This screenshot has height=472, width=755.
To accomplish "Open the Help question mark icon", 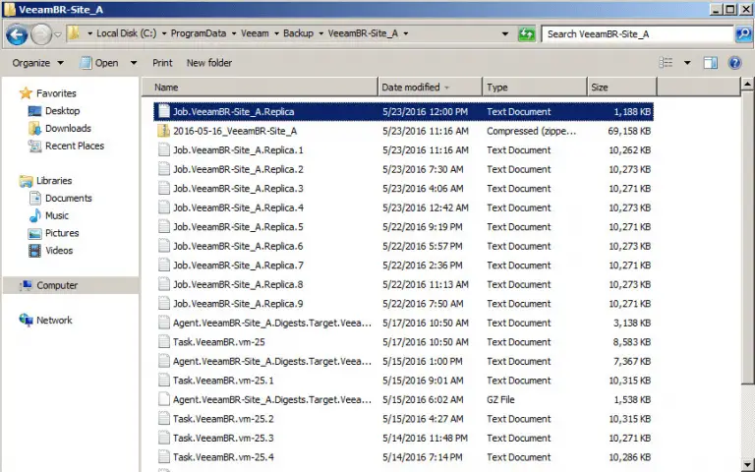I will coord(736,63).
